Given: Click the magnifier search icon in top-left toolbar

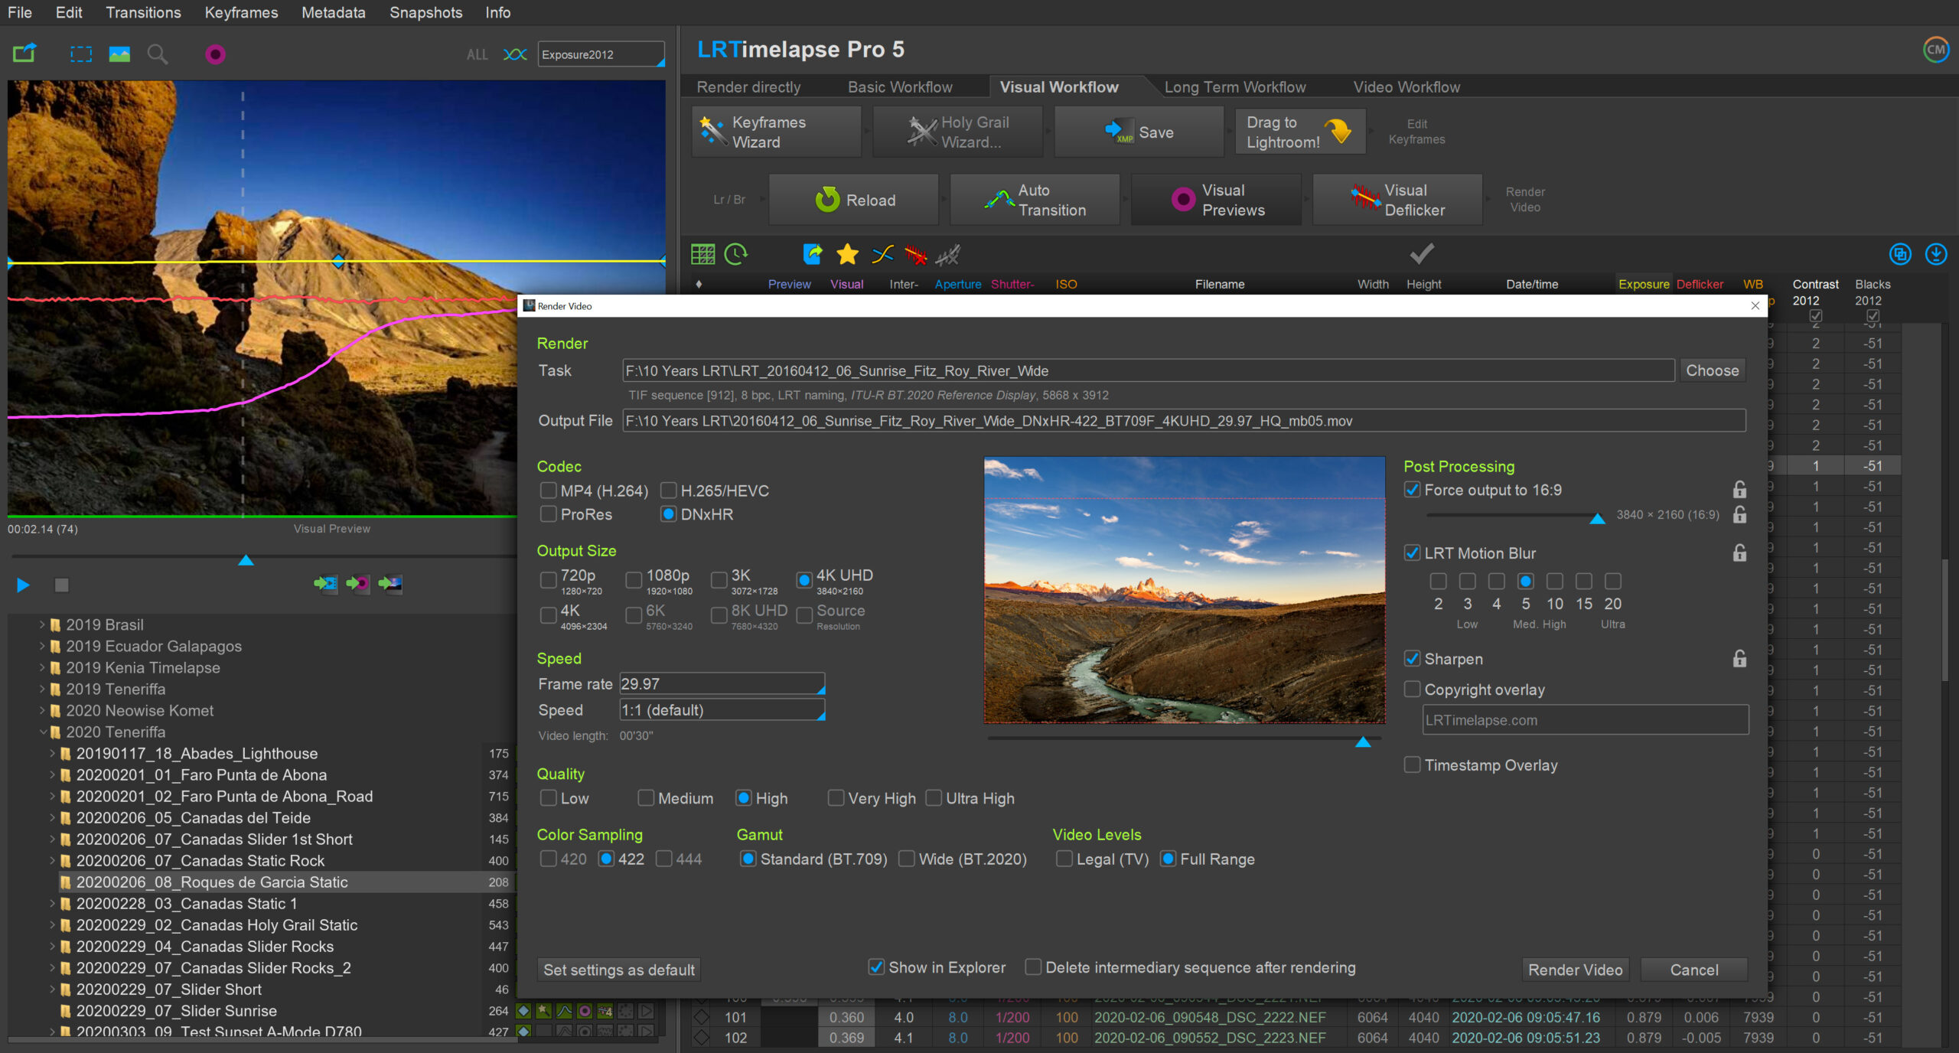Looking at the screenshot, I should 158,54.
